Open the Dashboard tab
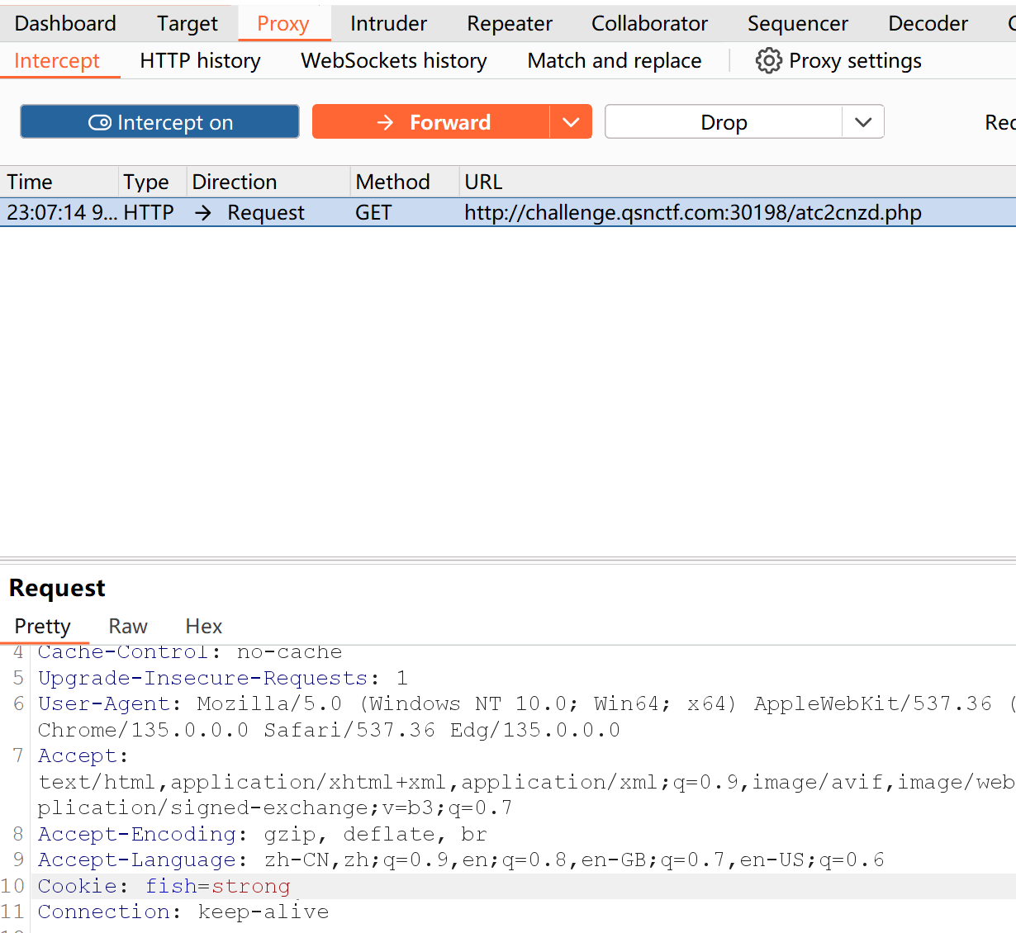 click(x=65, y=23)
